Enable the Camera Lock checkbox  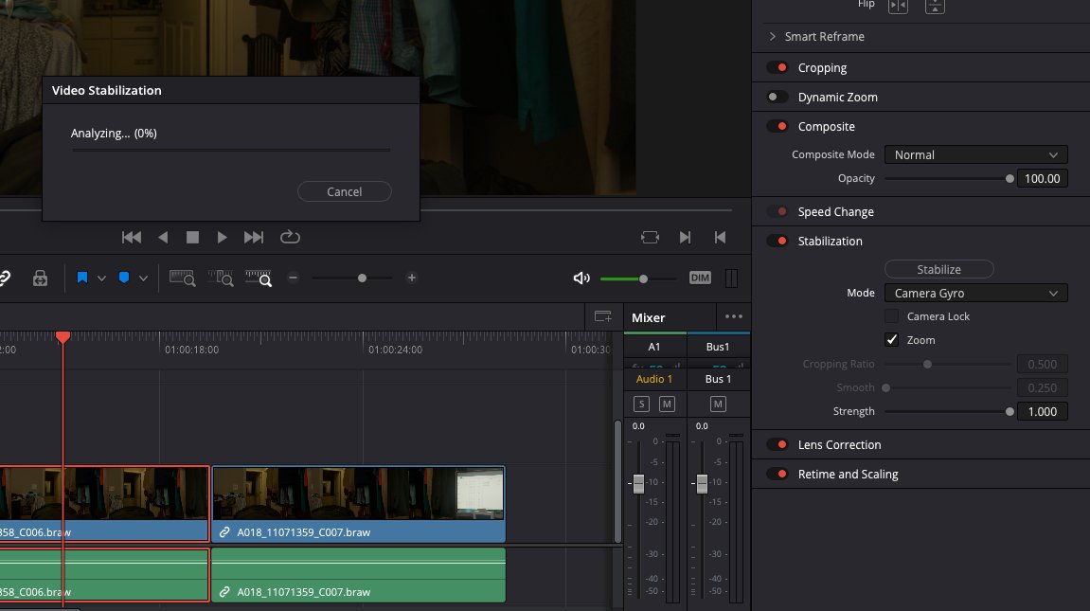coord(891,316)
